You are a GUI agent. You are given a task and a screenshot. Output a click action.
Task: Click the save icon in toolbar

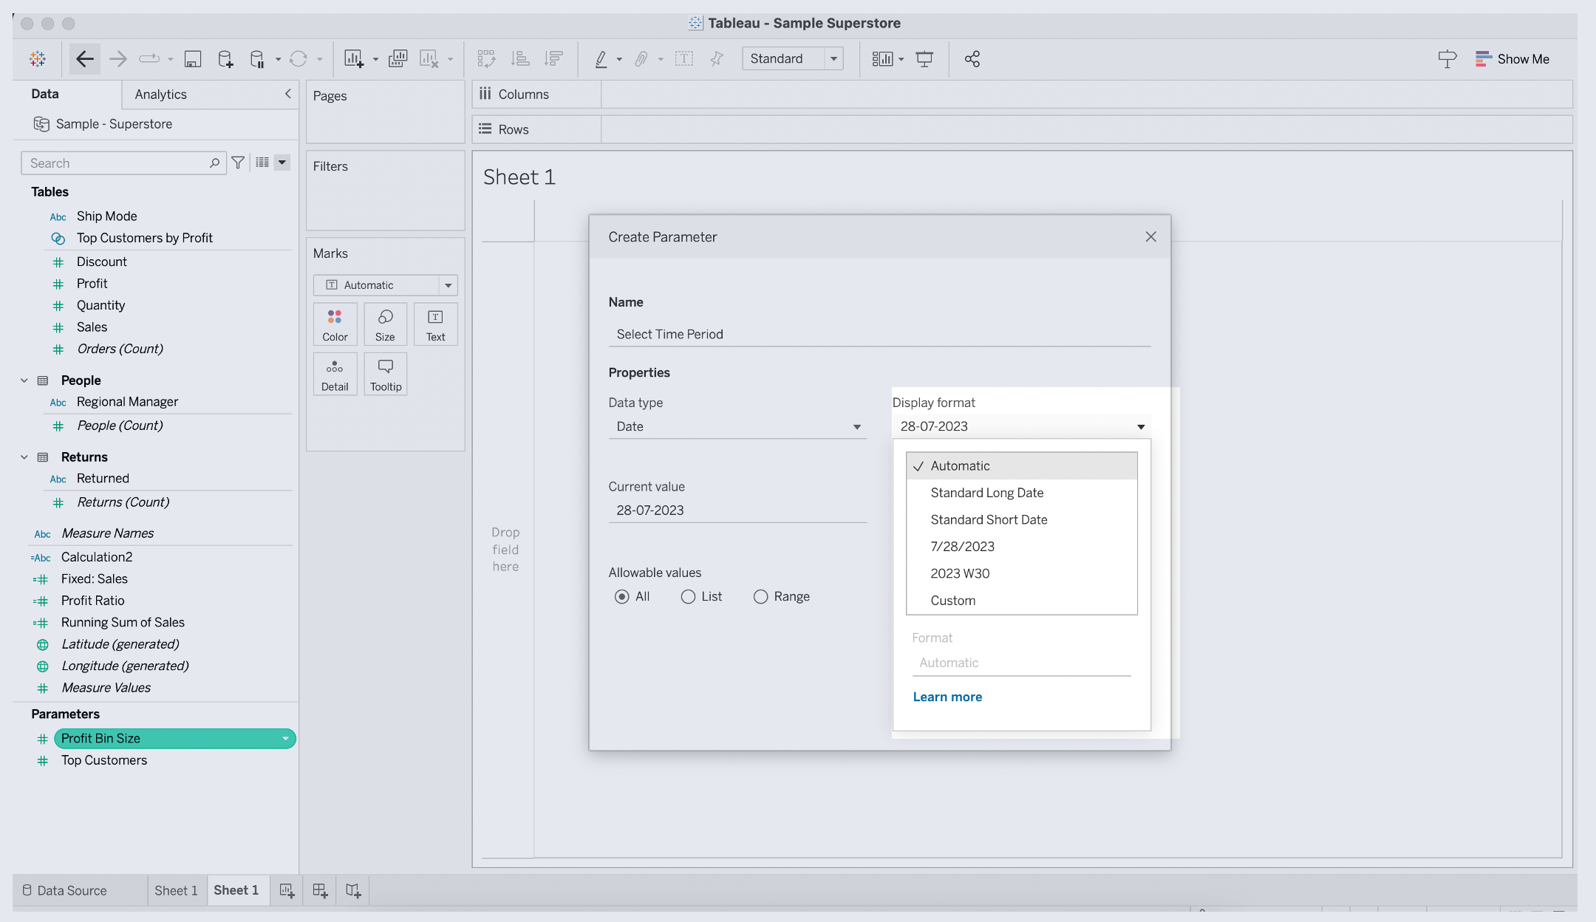[193, 59]
